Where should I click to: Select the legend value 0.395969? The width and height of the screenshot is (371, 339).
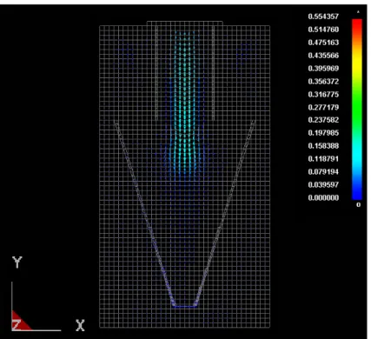pyautogui.click(x=323, y=69)
